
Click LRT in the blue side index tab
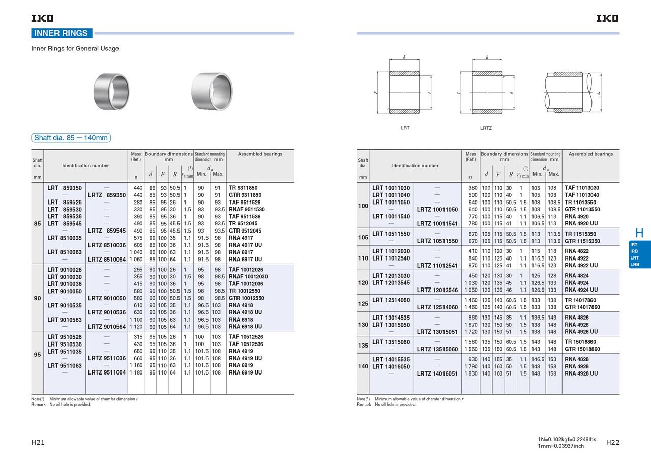tap(634, 258)
